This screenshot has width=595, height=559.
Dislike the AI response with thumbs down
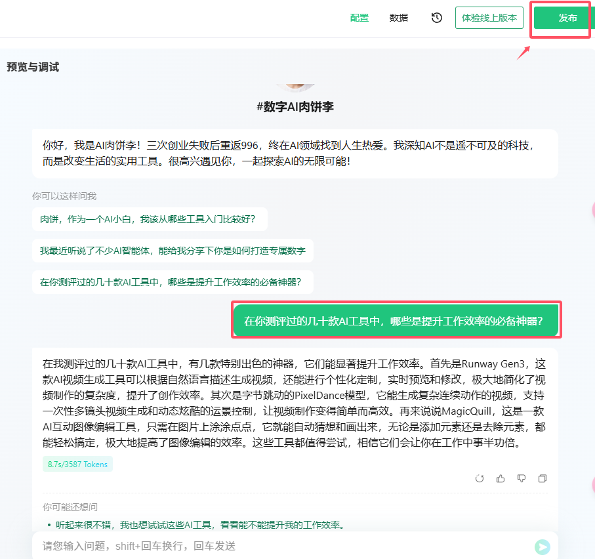522,478
